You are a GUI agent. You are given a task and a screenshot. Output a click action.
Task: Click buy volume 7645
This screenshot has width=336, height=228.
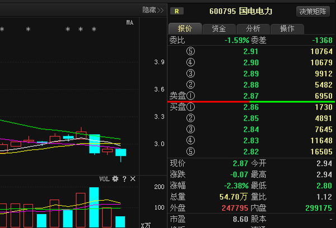pos(324,130)
